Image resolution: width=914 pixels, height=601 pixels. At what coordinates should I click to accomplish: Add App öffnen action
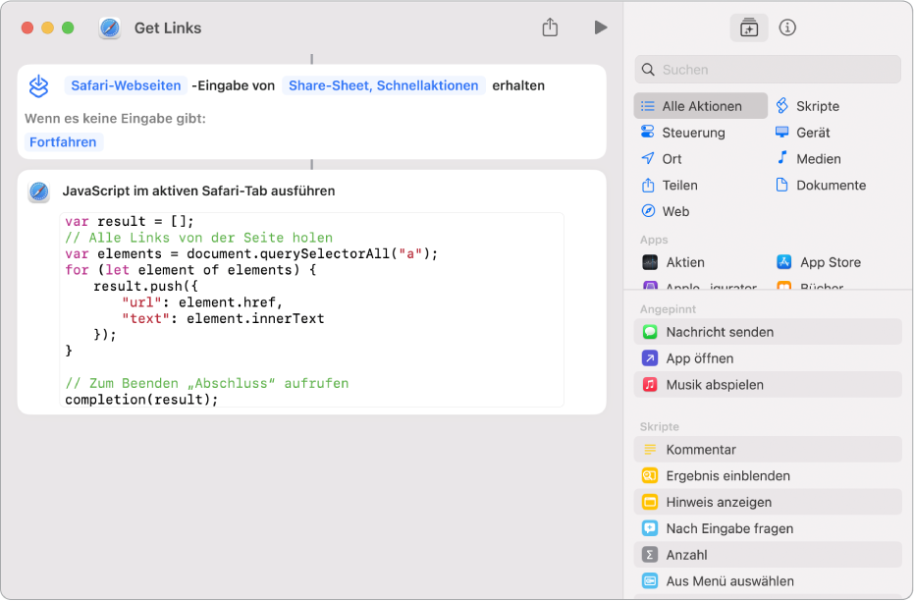[768, 357]
